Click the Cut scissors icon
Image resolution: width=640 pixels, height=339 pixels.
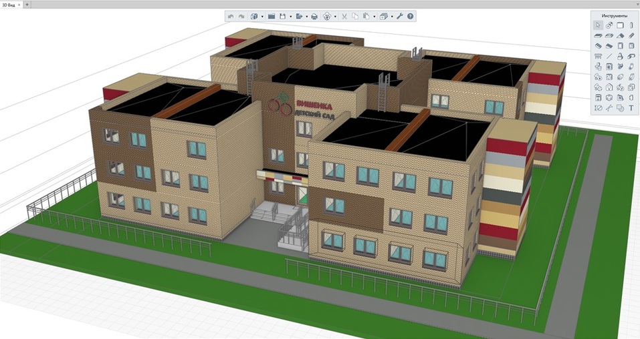click(x=344, y=16)
